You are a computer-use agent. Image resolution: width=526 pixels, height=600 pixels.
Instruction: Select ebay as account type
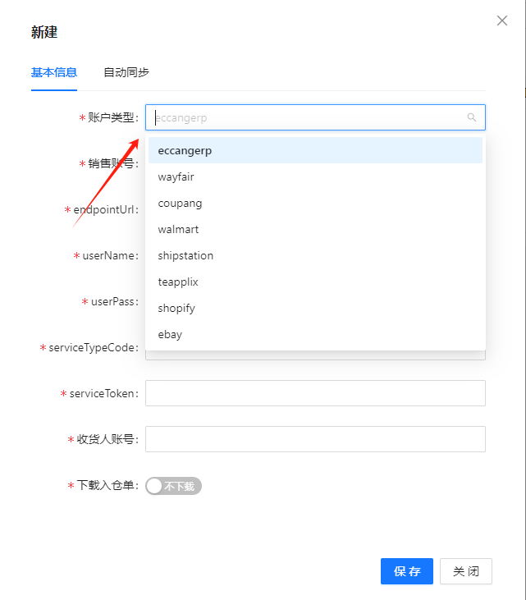point(315,334)
